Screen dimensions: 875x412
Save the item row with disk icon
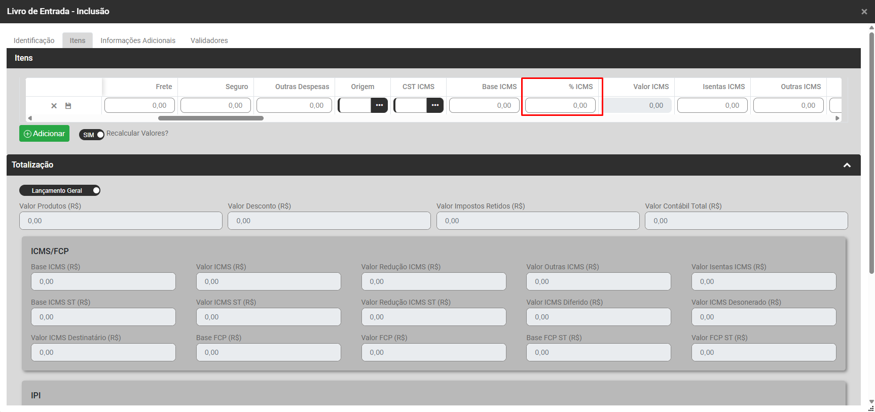point(68,106)
